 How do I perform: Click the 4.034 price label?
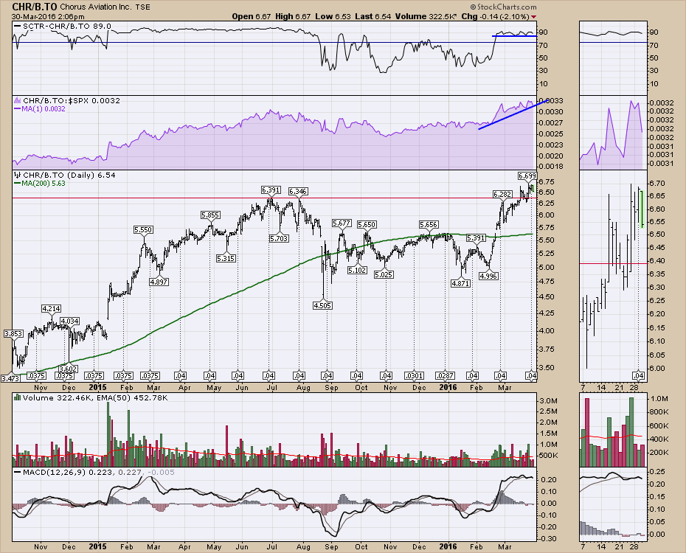click(69, 321)
